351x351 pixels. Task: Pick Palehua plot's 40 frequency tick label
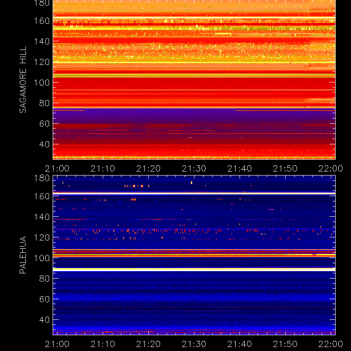(45, 320)
